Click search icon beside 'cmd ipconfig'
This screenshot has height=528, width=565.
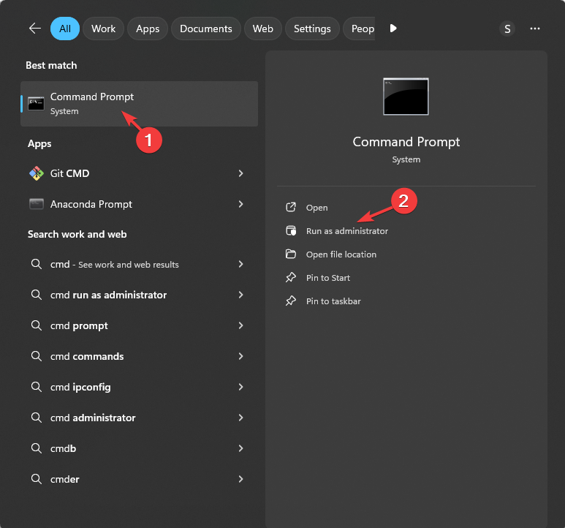[36, 387]
